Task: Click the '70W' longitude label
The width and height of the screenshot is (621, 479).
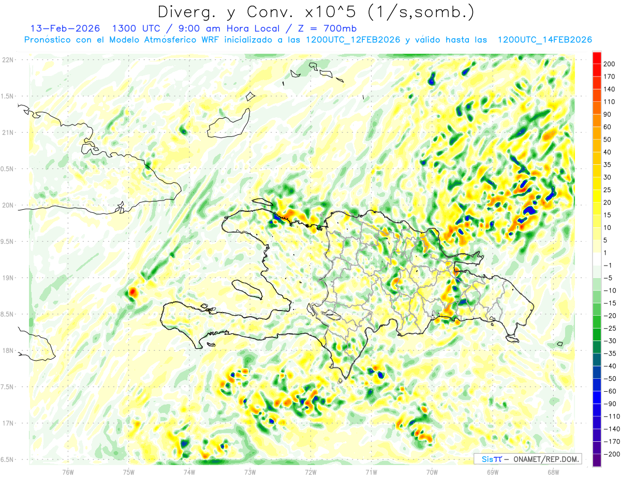Action: [x=432, y=472]
